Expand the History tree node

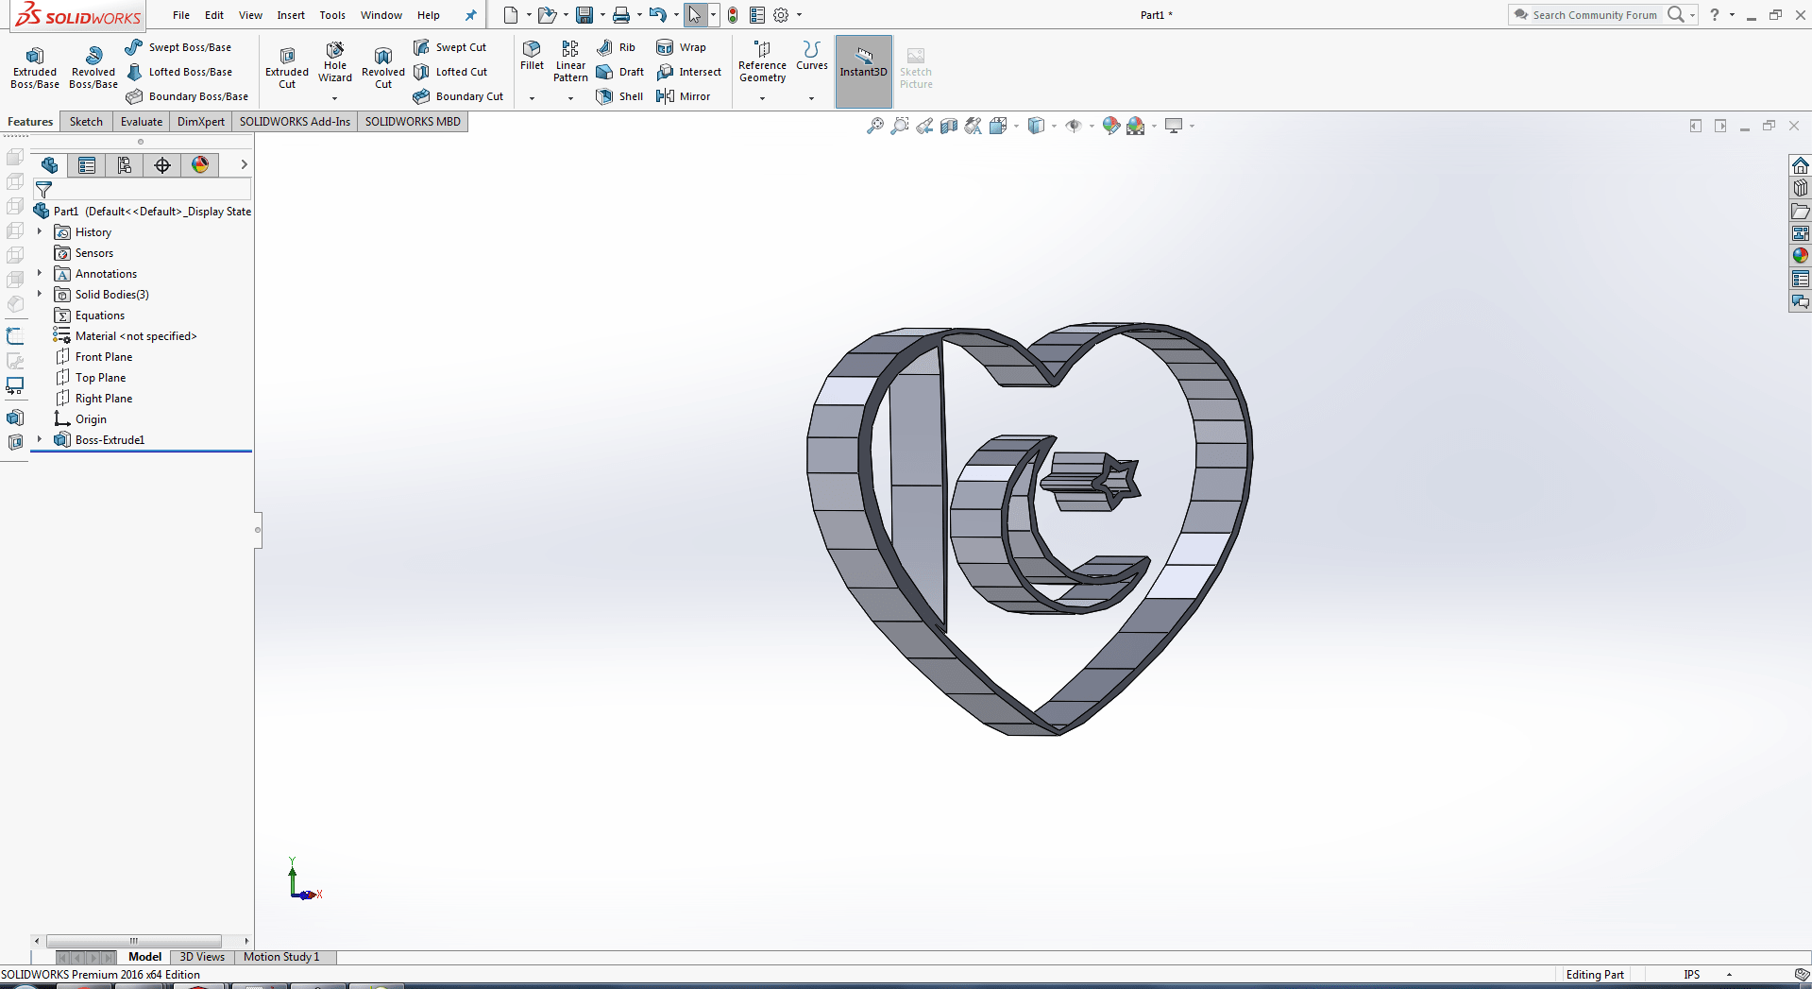point(39,231)
